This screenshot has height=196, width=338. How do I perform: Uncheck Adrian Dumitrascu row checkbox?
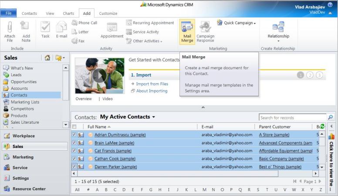click(74, 135)
